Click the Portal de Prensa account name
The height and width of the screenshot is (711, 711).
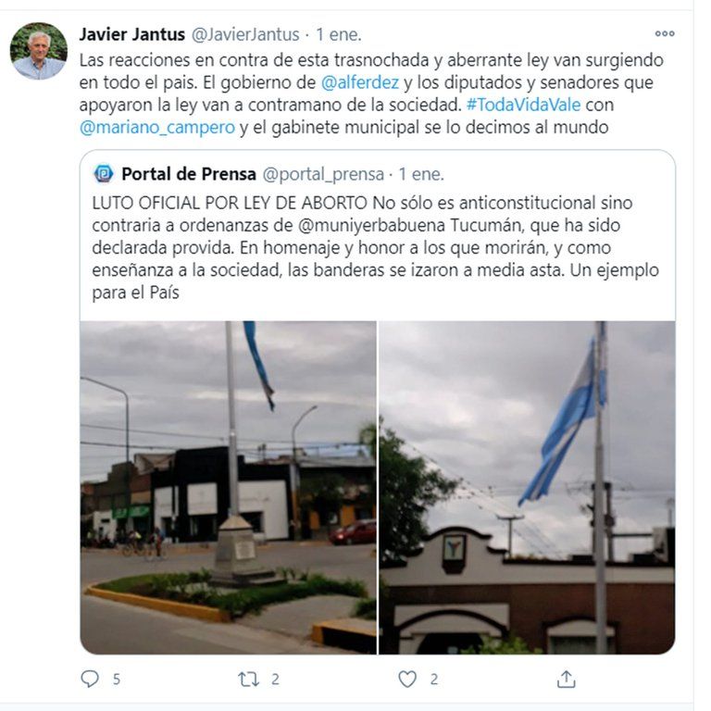[189, 174]
